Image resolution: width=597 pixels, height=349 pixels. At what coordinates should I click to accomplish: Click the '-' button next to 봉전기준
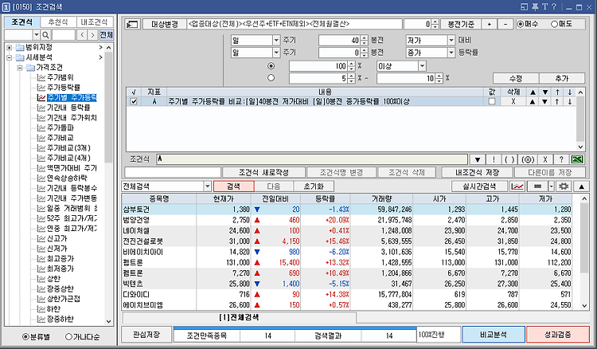(x=505, y=24)
